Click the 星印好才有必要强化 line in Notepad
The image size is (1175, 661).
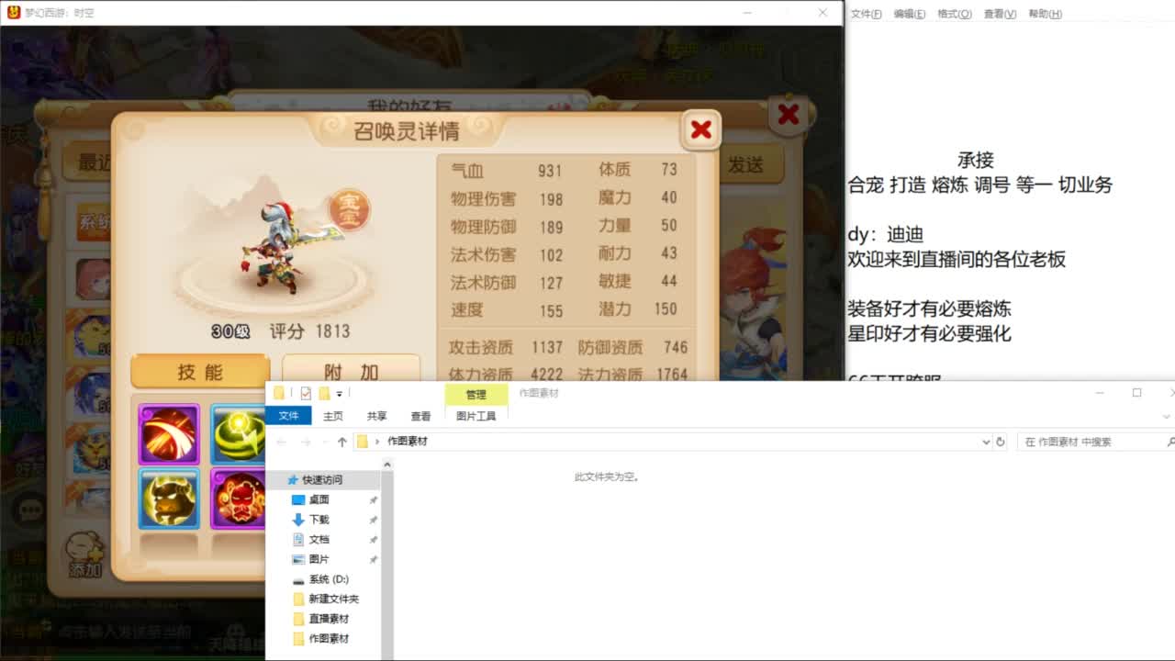point(929,333)
